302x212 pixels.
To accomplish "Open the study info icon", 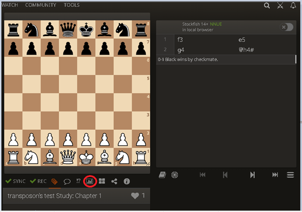I will coord(126,181).
